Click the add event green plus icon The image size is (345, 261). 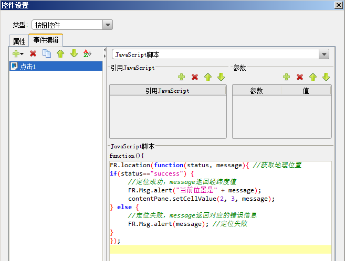(x=16, y=53)
